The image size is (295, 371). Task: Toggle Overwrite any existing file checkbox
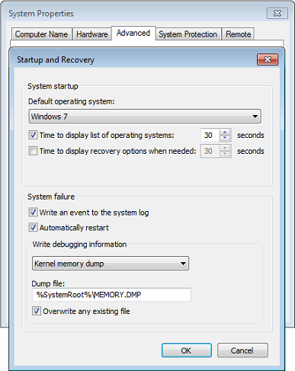37,311
